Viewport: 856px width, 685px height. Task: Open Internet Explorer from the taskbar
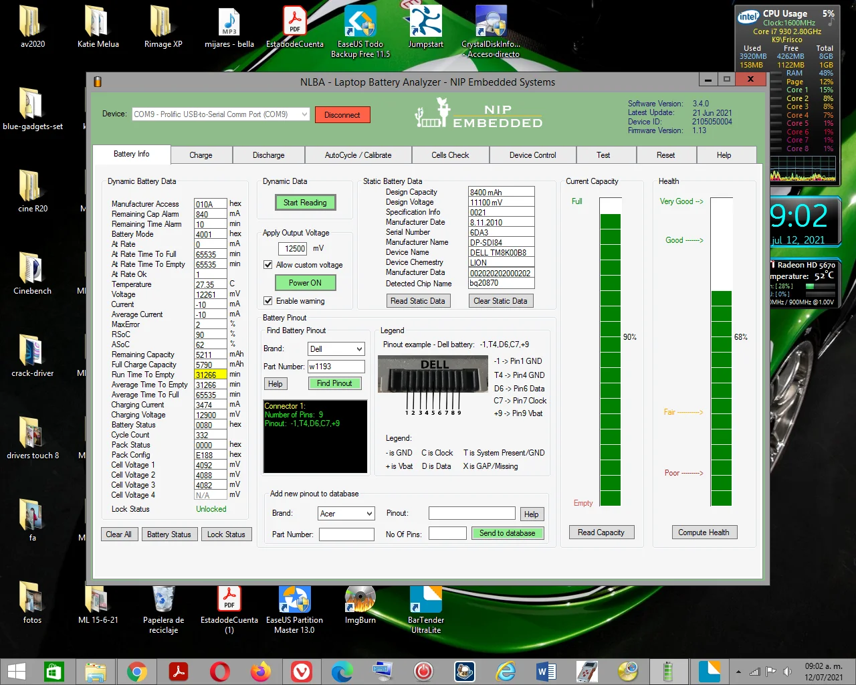(506, 671)
